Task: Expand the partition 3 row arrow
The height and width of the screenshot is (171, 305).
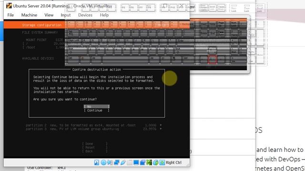Action: (x=161, y=129)
